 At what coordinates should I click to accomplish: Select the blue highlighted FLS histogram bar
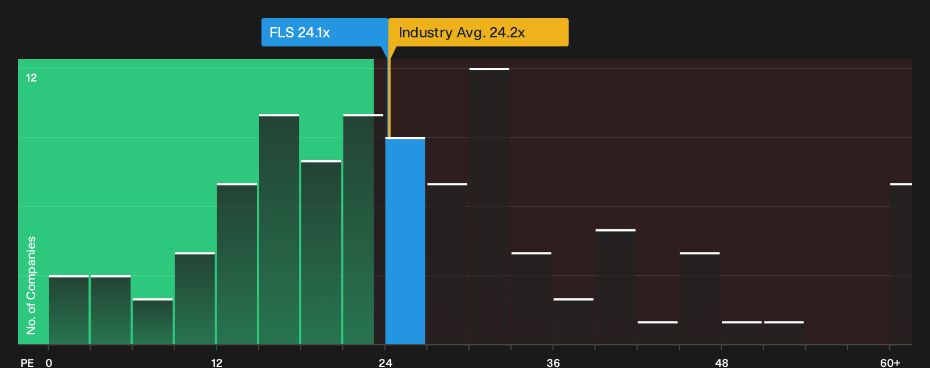[405, 241]
